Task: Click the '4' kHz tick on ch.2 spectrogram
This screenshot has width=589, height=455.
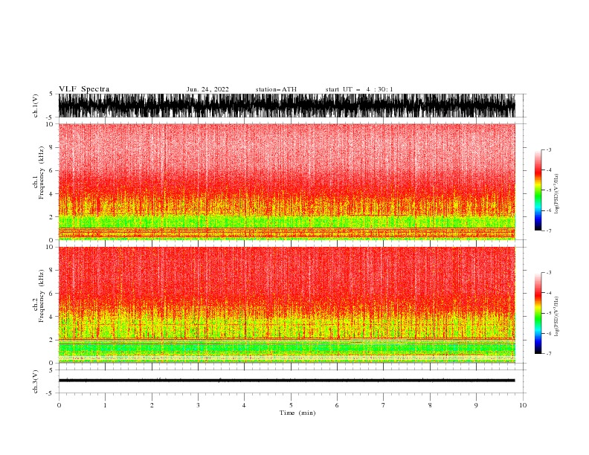Action: [x=51, y=317]
